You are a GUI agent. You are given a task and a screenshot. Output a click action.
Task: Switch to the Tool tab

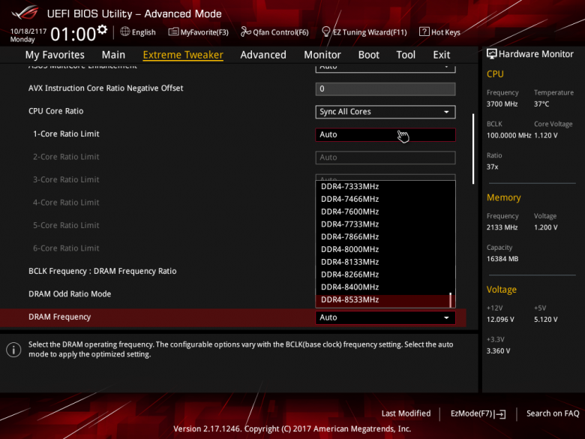(406, 55)
